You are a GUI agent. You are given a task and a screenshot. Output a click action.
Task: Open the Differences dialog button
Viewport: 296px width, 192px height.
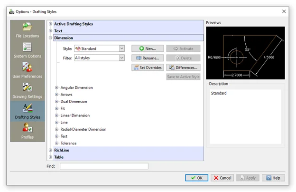coord(183,67)
